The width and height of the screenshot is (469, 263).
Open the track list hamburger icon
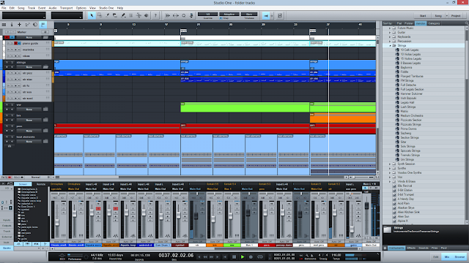click(x=4, y=25)
